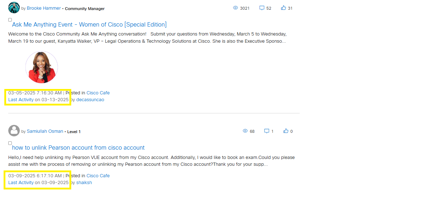Open Samiullah Osman's default gray avatar
Image resolution: width=436 pixels, height=197 pixels.
tap(14, 131)
